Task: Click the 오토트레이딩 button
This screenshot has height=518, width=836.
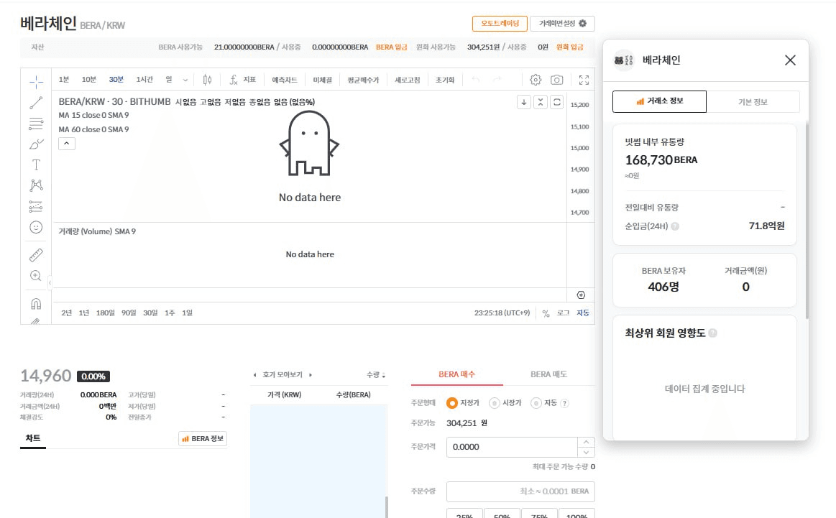Action: coord(500,24)
